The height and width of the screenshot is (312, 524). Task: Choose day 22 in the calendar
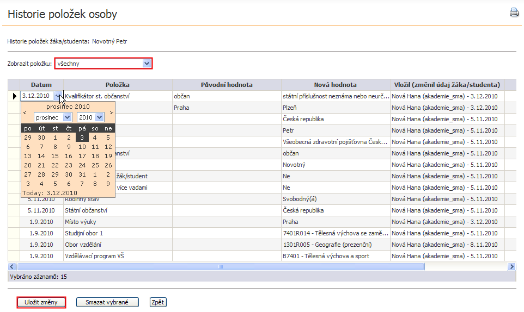(x=55, y=165)
